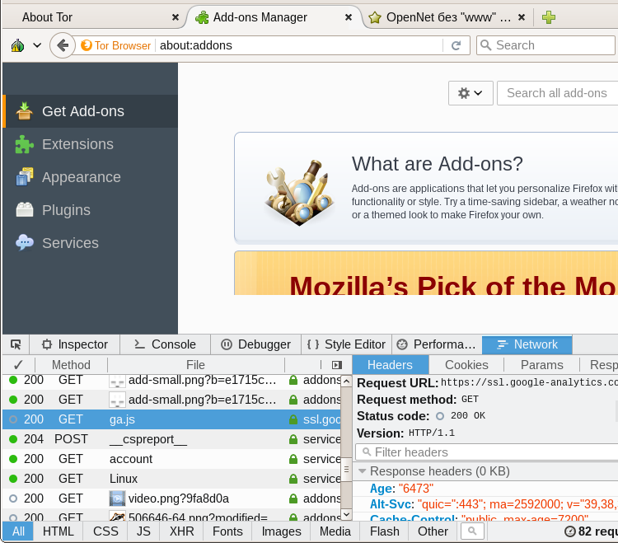
Task: Open a new tab with plus icon
Action: pyautogui.click(x=548, y=17)
